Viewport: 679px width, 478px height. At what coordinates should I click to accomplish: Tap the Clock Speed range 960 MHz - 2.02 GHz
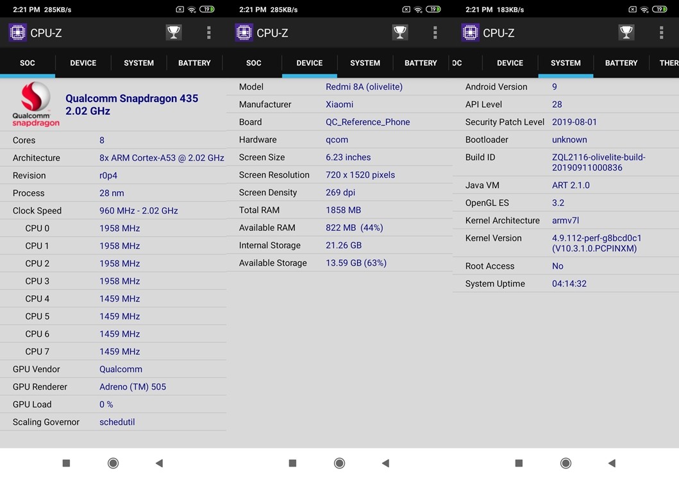(x=138, y=210)
